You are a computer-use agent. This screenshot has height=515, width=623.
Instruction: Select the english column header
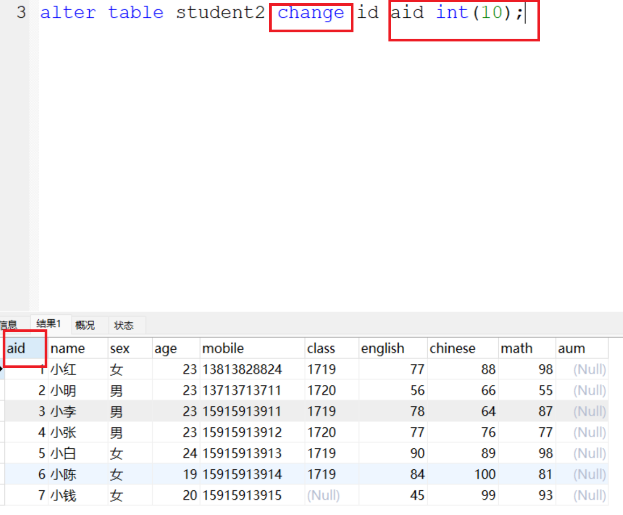[x=393, y=349]
